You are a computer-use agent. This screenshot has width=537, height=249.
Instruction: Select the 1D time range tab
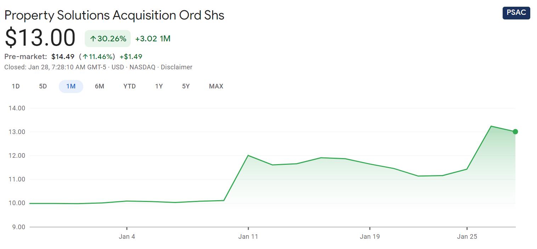click(x=16, y=86)
